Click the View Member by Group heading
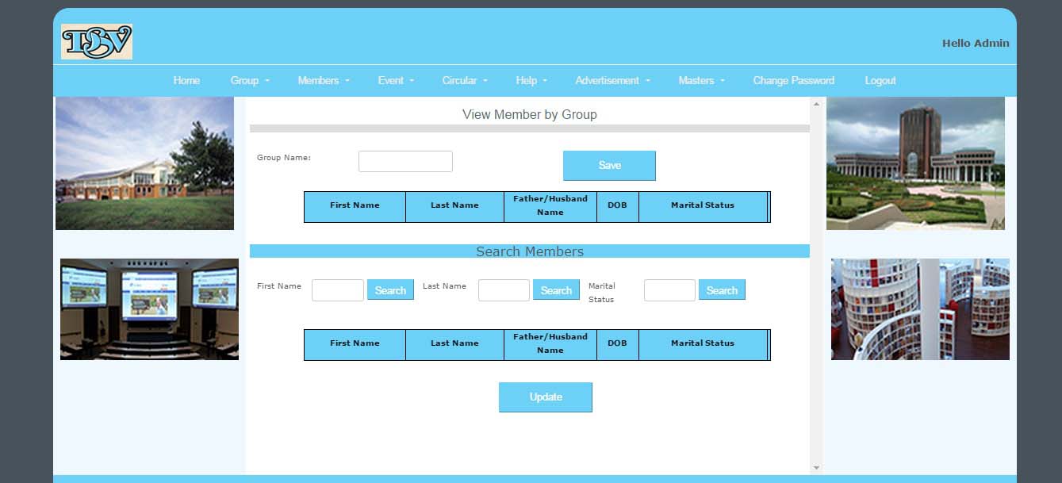This screenshot has width=1062, height=483. [x=530, y=115]
